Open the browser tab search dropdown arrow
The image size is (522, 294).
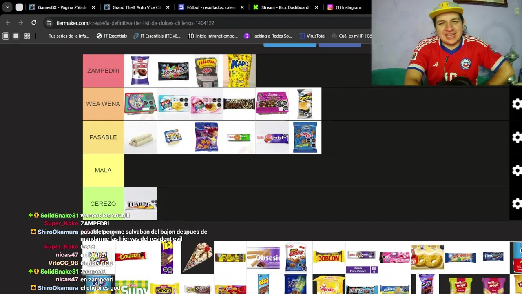(7, 7)
